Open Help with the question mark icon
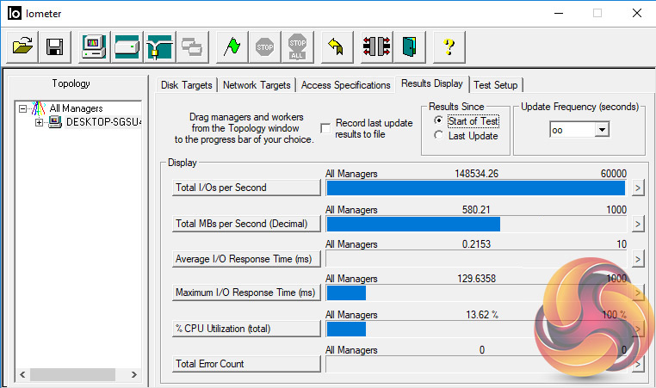This screenshot has height=388, width=656. coord(448,47)
